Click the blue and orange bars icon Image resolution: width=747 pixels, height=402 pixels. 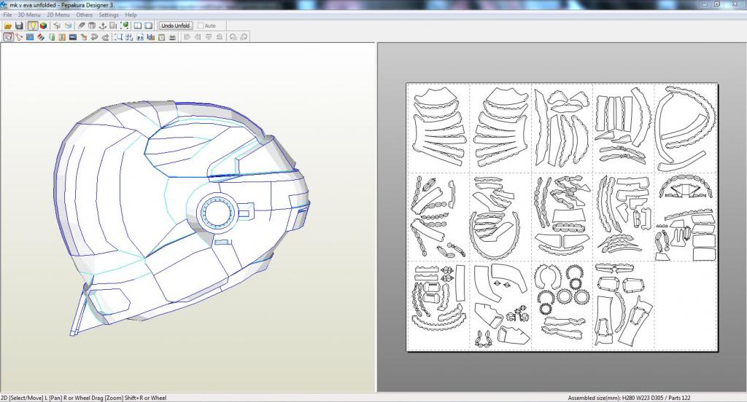point(150,36)
